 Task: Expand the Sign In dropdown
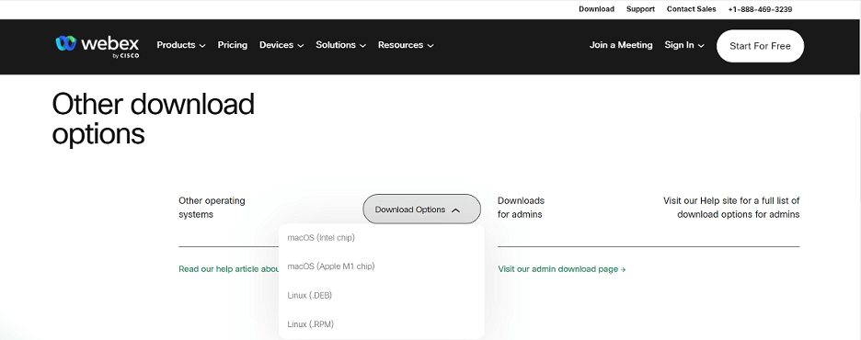[x=684, y=45]
